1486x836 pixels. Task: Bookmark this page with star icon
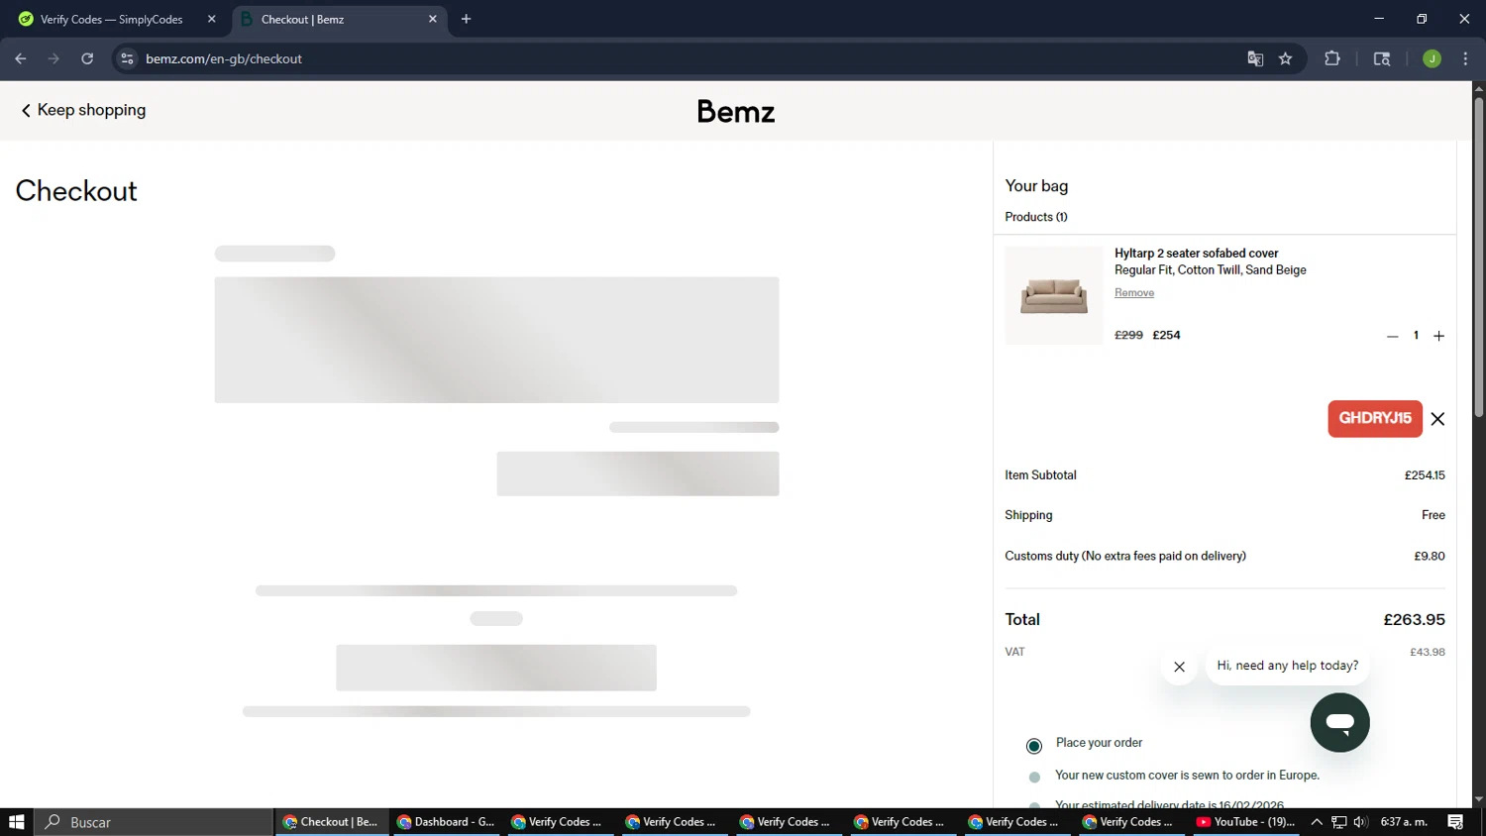point(1286,58)
